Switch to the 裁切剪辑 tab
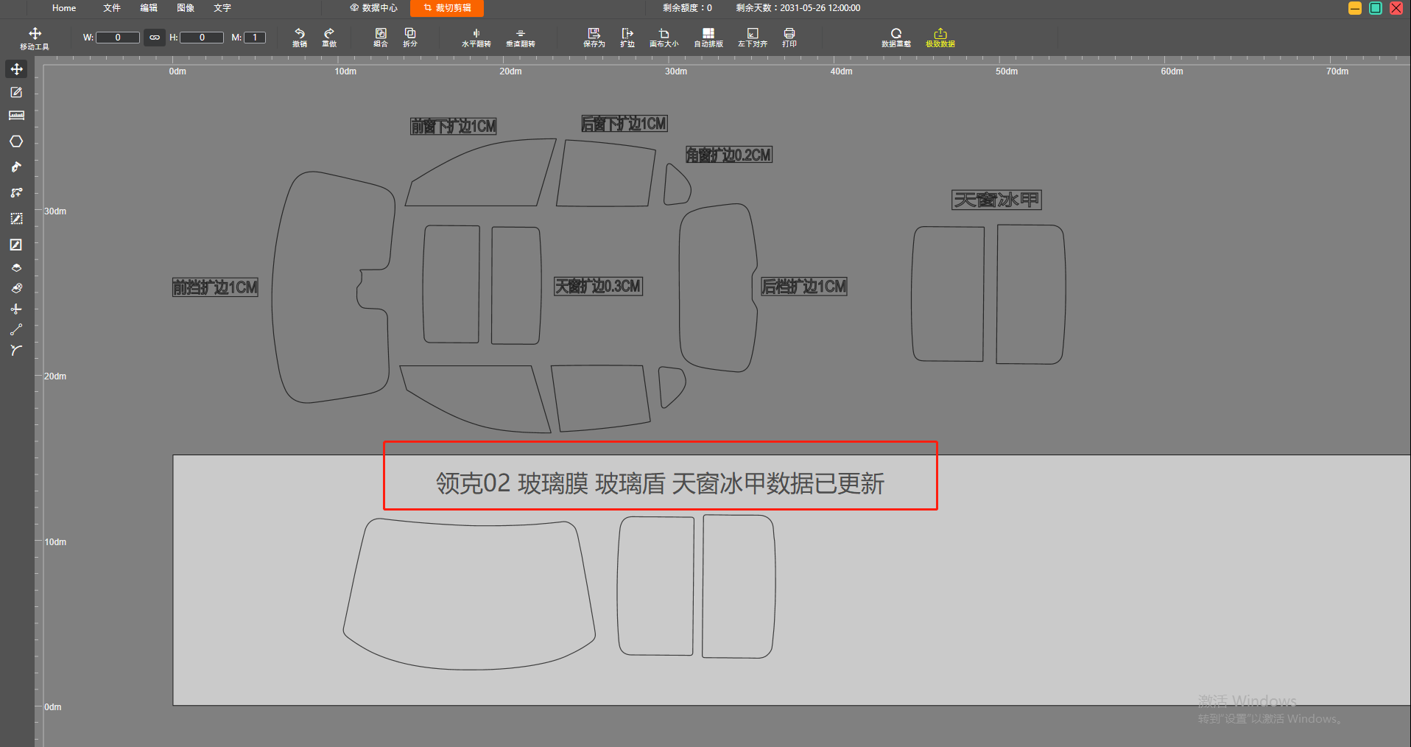The height and width of the screenshot is (747, 1411). pyautogui.click(x=447, y=8)
